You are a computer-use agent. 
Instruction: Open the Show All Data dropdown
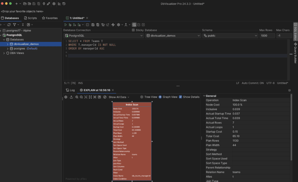(x=119, y=97)
